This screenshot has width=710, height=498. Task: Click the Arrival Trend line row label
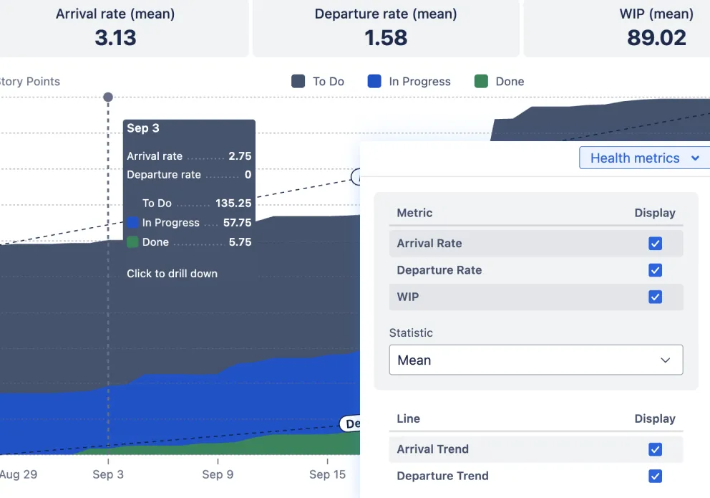(432, 449)
